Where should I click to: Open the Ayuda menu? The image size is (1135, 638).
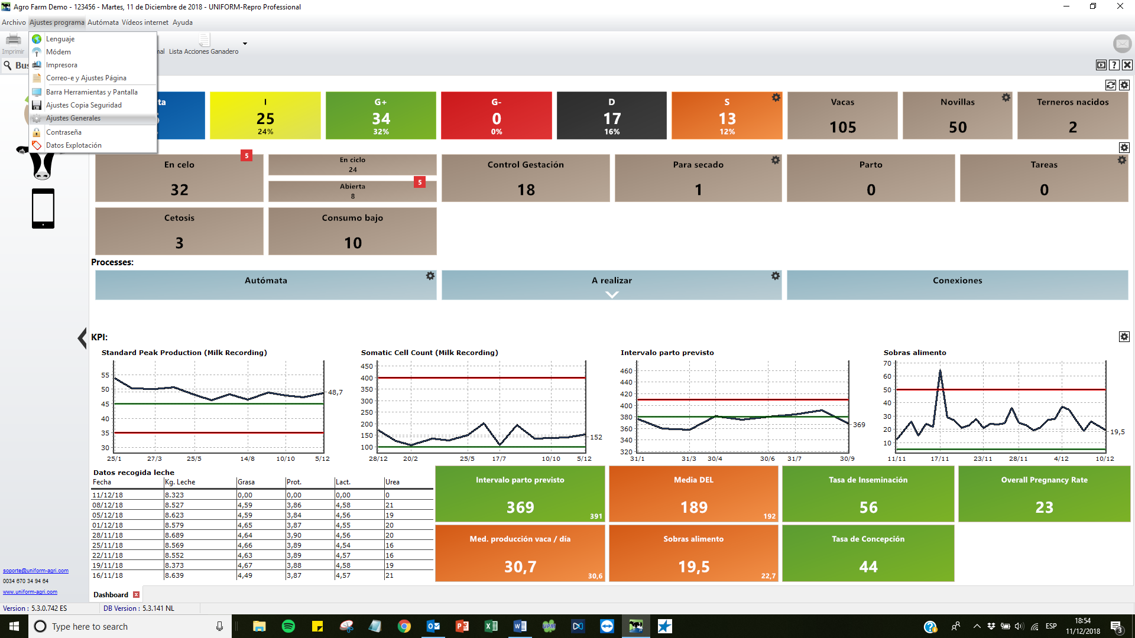pyautogui.click(x=182, y=22)
